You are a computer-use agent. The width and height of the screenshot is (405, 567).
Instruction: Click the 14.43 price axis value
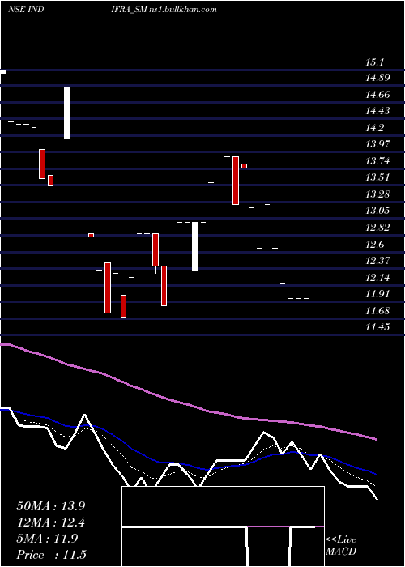coord(377,111)
